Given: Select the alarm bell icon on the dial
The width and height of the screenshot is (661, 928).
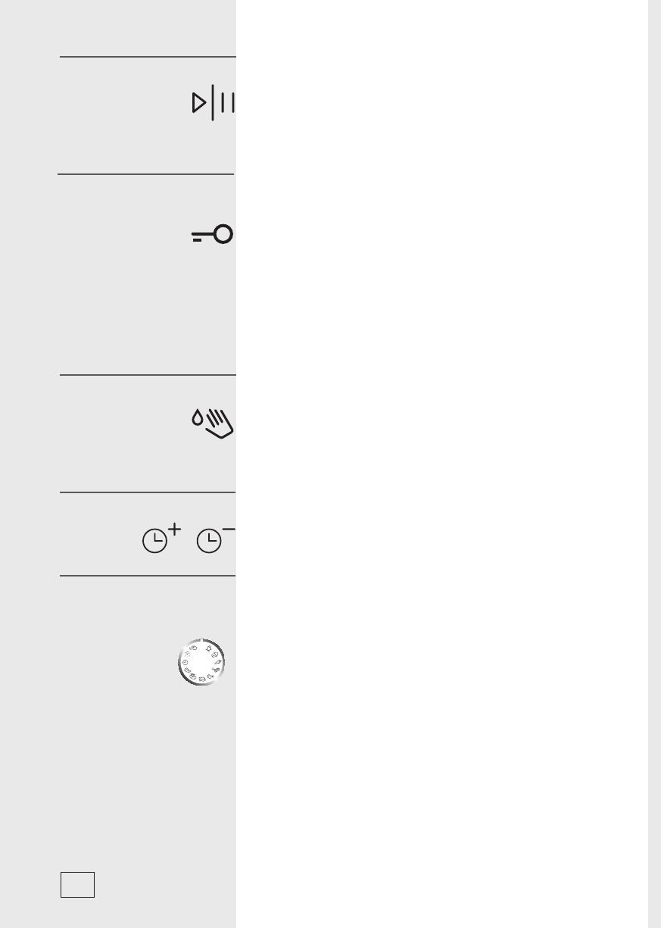Looking at the screenshot, I should click(x=209, y=648).
